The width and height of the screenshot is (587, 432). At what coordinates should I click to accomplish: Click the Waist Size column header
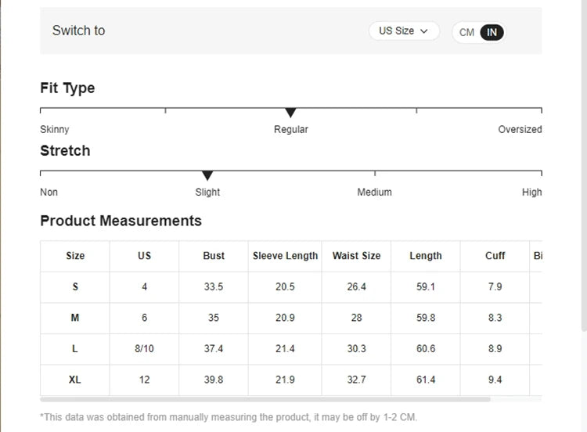click(x=356, y=256)
